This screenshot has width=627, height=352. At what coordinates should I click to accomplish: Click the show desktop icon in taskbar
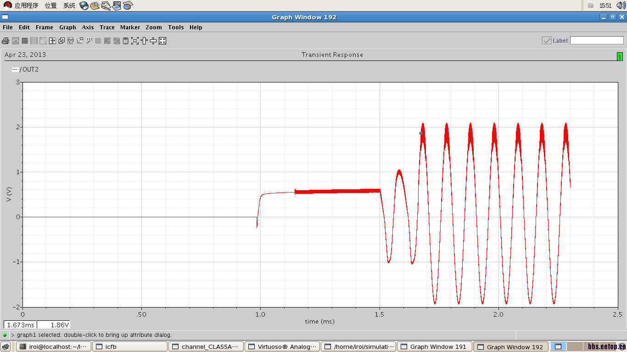[x=6, y=347]
